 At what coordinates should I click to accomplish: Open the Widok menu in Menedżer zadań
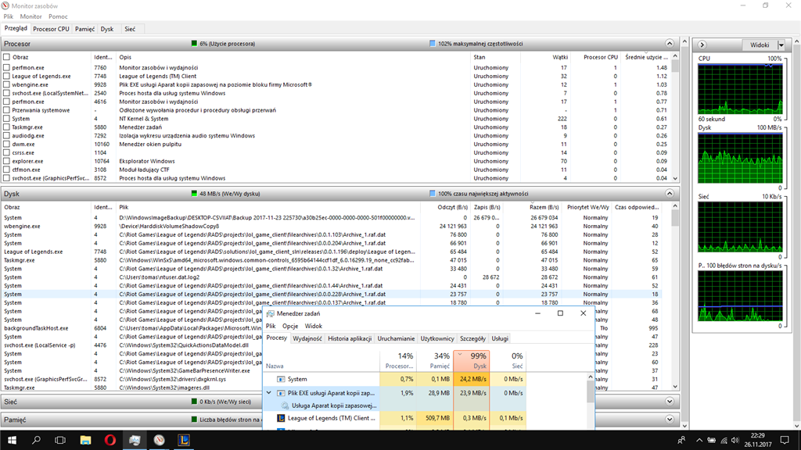(313, 326)
